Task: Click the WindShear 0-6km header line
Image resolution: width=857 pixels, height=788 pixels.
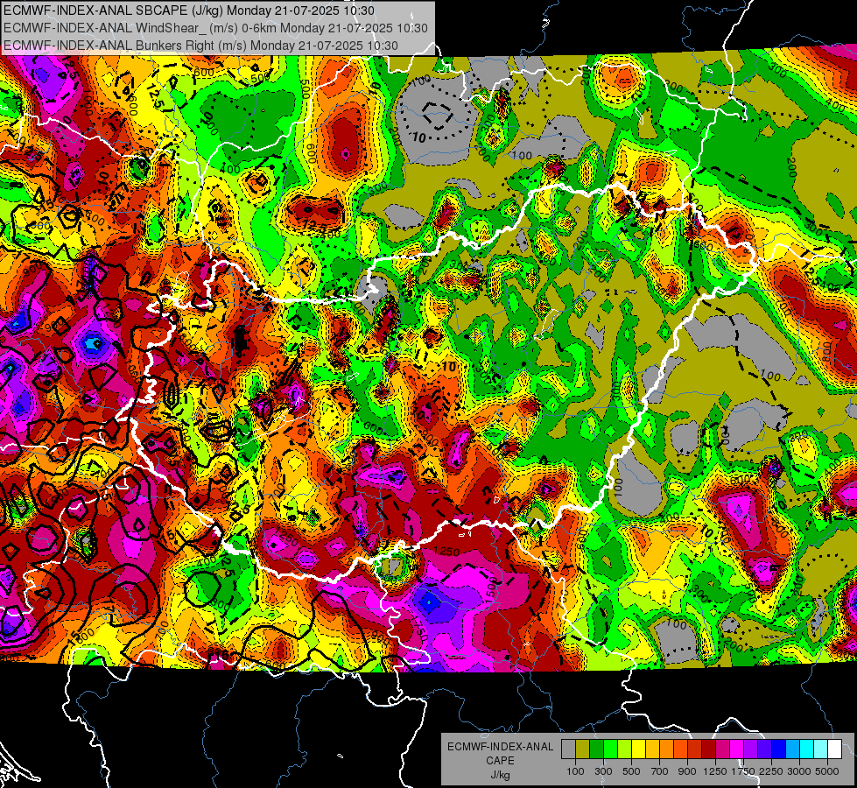Action: pos(215,28)
